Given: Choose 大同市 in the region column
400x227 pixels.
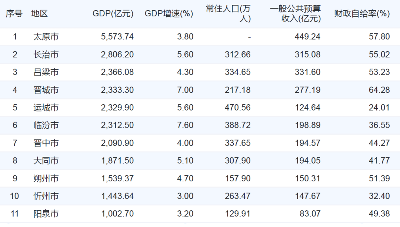Looking at the screenshot, I should click(x=46, y=161).
